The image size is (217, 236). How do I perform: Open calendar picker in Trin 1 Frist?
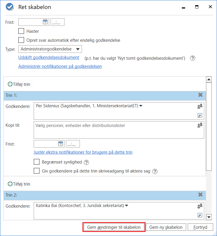[61, 144]
